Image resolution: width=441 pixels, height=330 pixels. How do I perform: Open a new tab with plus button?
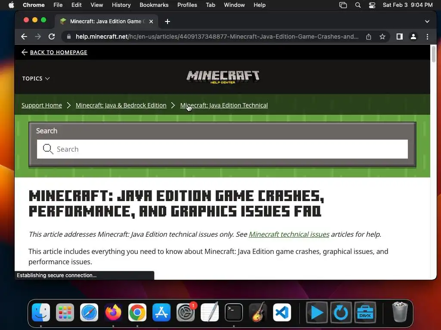[x=168, y=21]
